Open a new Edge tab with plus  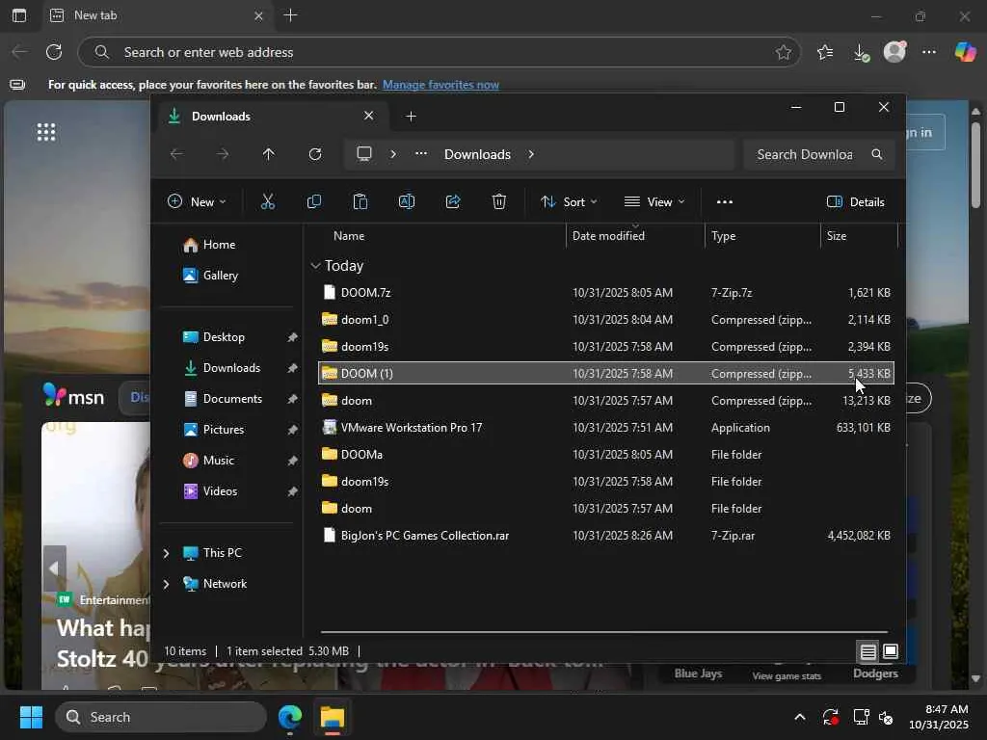tap(290, 15)
